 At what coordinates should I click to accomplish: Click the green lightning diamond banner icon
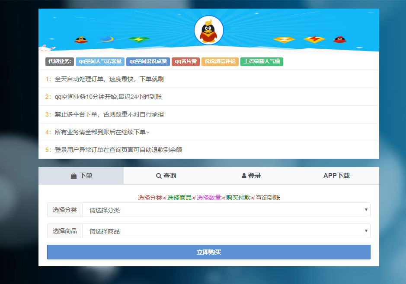(139, 39)
